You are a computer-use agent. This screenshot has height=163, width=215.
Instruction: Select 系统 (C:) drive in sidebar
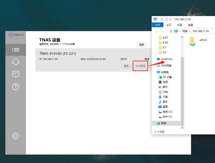point(167,112)
